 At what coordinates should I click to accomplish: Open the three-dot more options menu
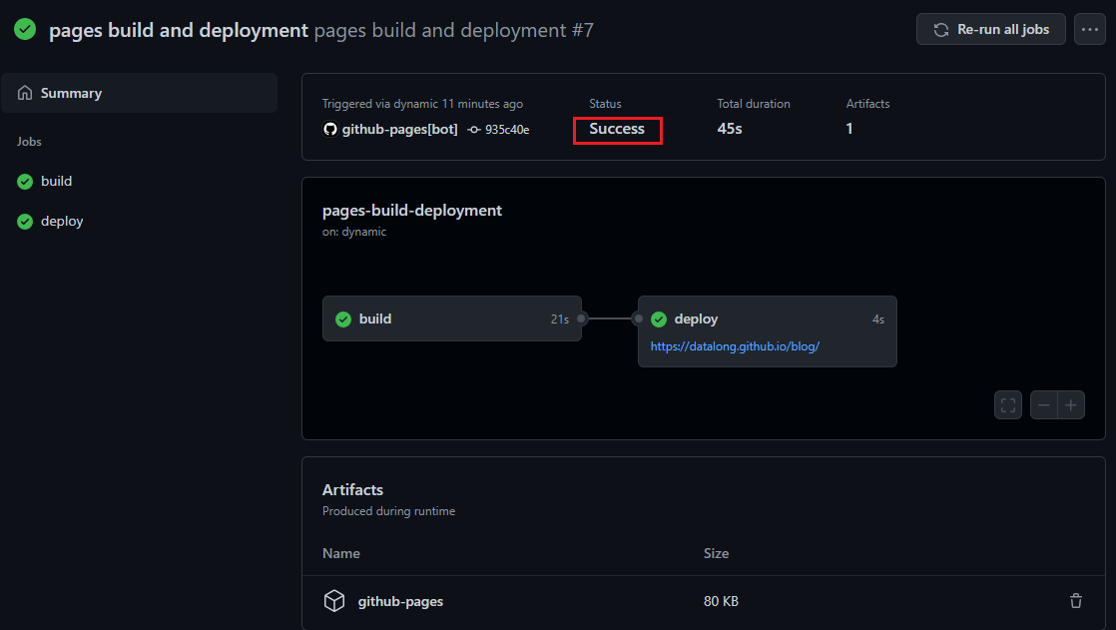point(1090,29)
